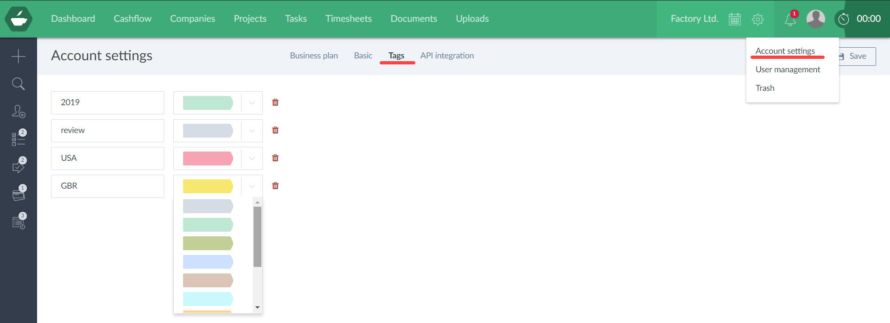Image resolution: width=890 pixels, height=323 pixels.
Task: Expand the color dropdown for 2019 tag
Action: pos(252,103)
